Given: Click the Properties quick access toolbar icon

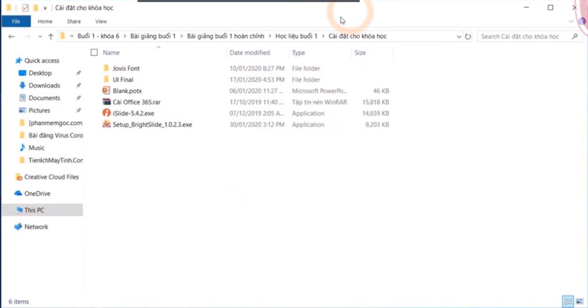Looking at the screenshot, I should click(25, 8).
